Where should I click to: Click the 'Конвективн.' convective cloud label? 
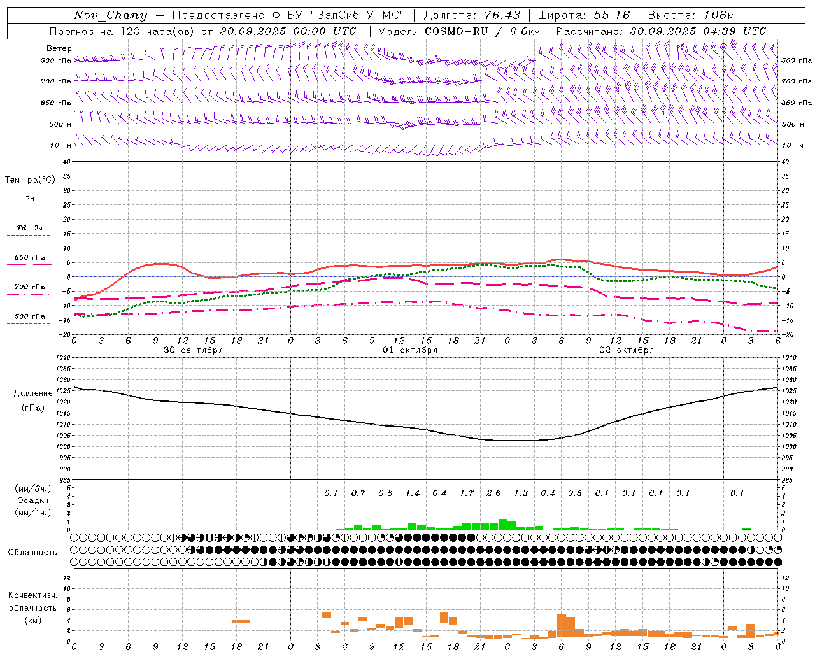click(x=33, y=595)
